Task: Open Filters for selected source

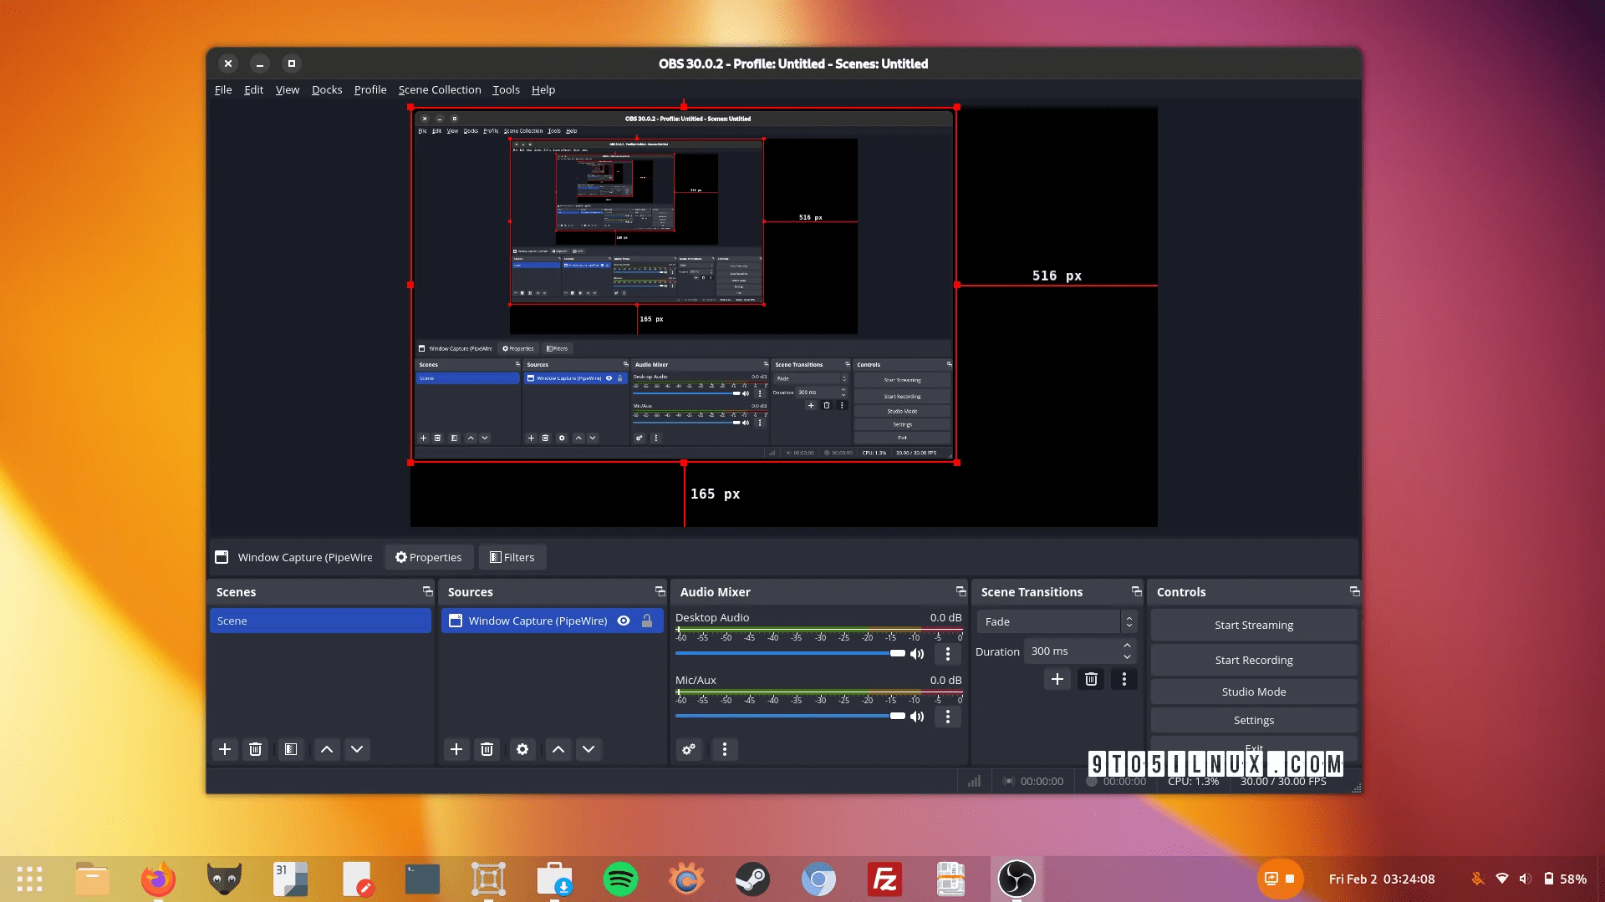Action: tap(512, 557)
